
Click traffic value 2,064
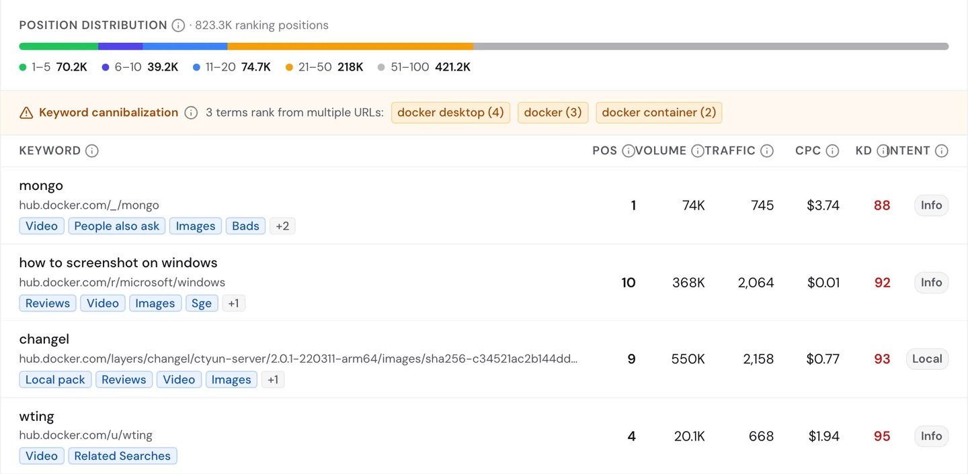756,283
